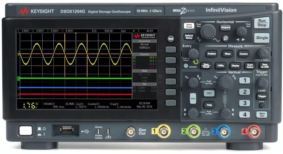Click the left-right arrows under horizontal position knob
The image size is (283, 154).
coord(241,39)
